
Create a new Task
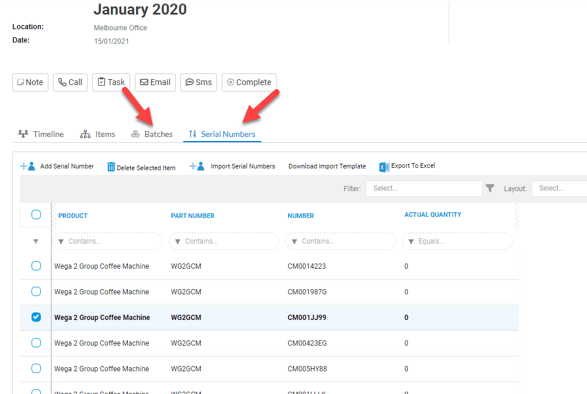[x=111, y=82]
